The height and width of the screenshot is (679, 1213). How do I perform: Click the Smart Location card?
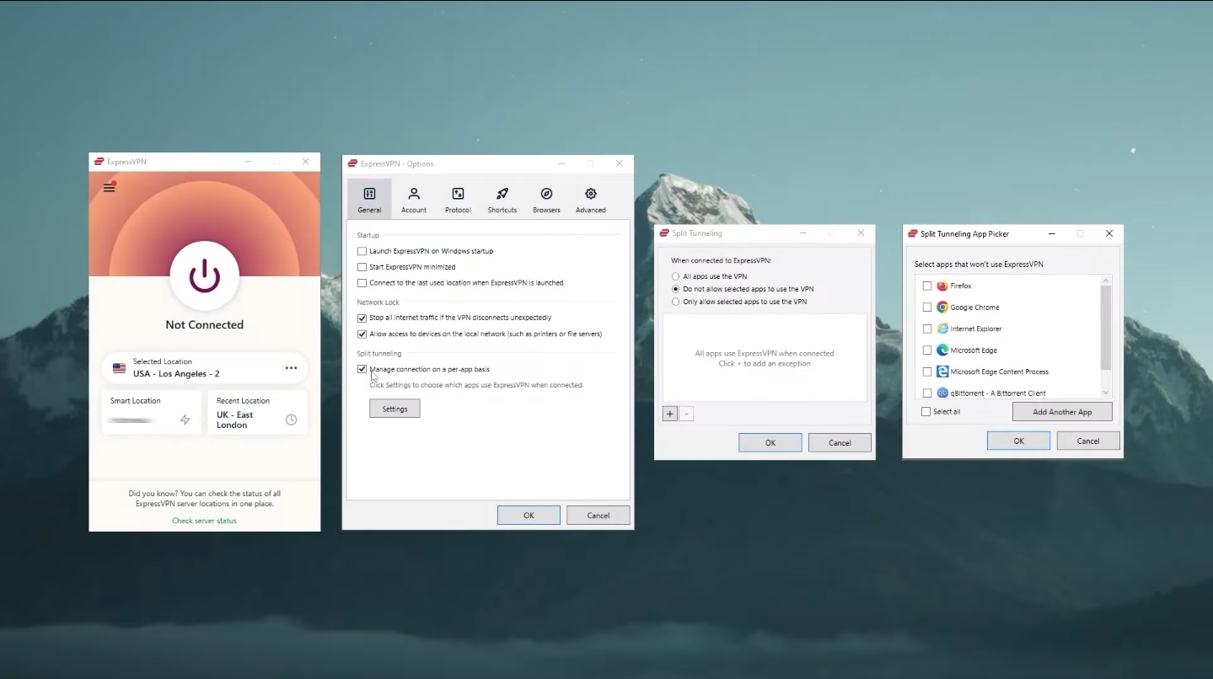pos(152,413)
